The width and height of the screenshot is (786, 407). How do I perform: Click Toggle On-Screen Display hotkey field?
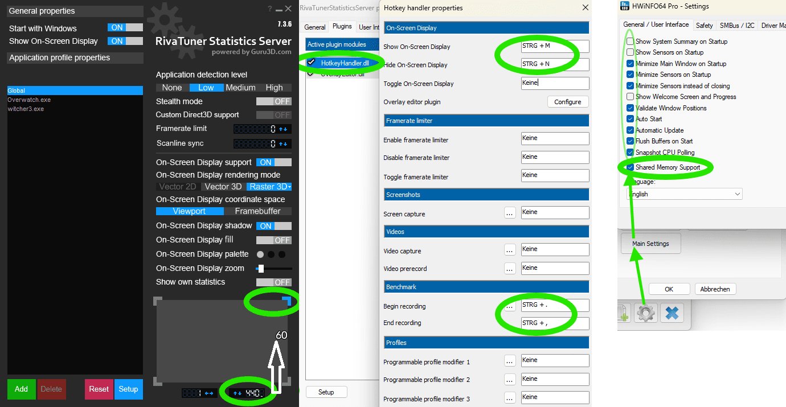pos(555,83)
